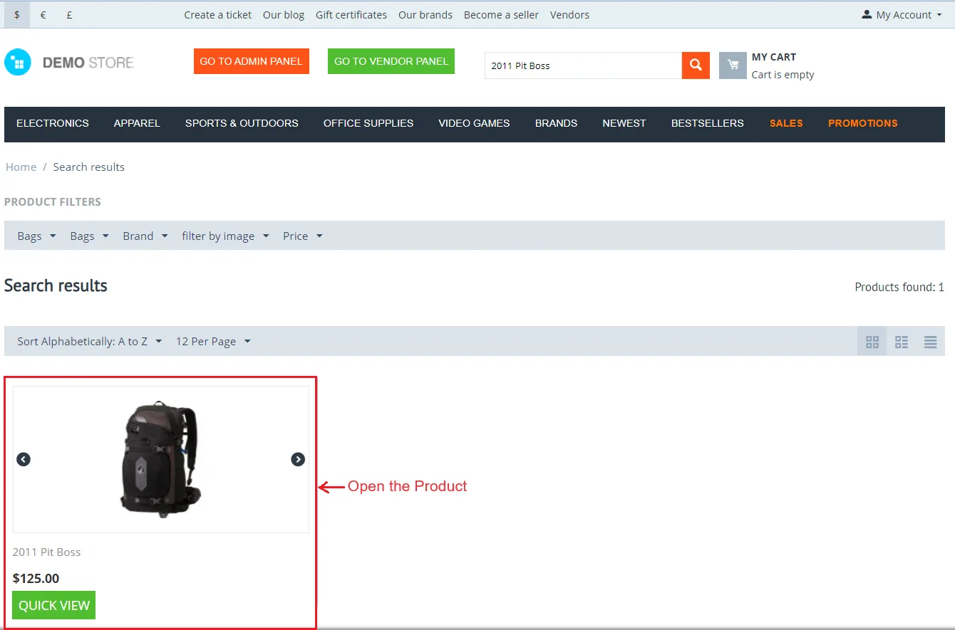Switch currency to US dollar
955x630 pixels.
tap(16, 14)
